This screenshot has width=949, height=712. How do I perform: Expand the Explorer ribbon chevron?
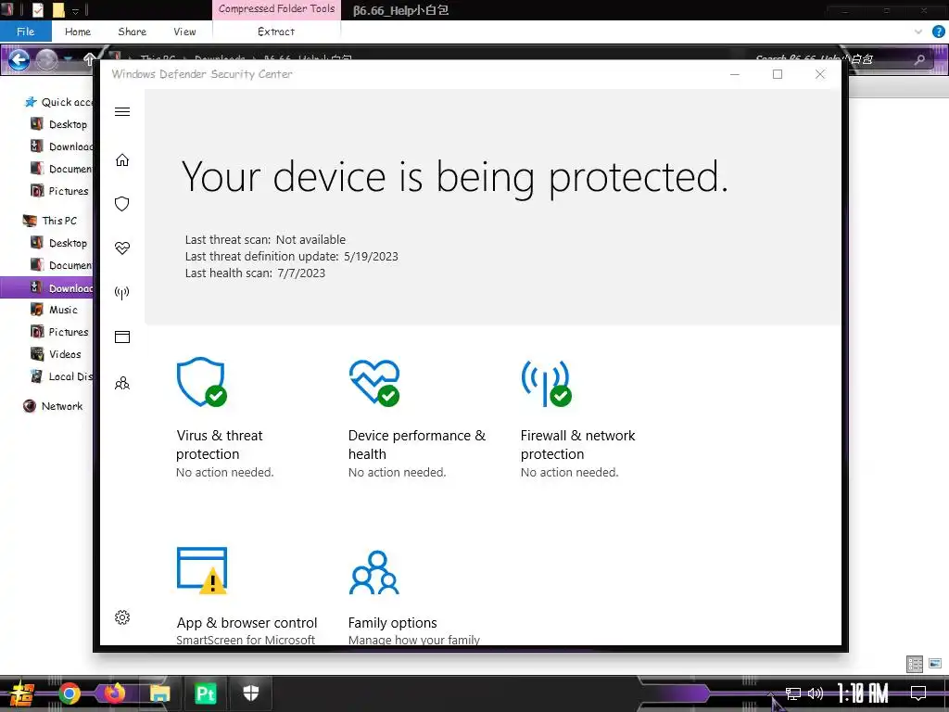tap(918, 32)
